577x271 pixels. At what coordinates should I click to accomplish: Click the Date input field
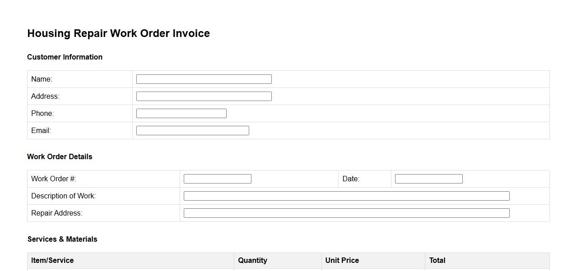click(428, 179)
